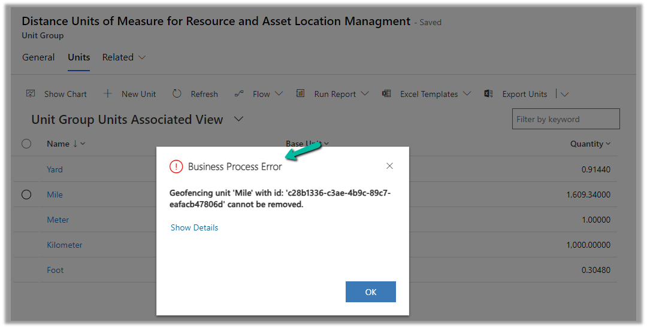
Task: Click the Excel Templates icon
Action: pyautogui.click(x=386, y=94)
